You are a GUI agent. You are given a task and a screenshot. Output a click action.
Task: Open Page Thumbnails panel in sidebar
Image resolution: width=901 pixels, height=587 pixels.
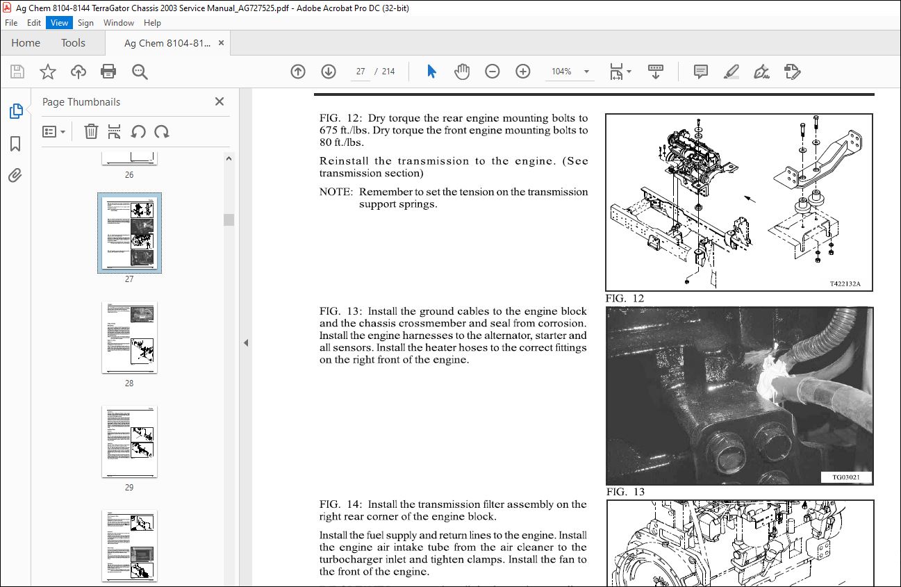pos(15,110)
